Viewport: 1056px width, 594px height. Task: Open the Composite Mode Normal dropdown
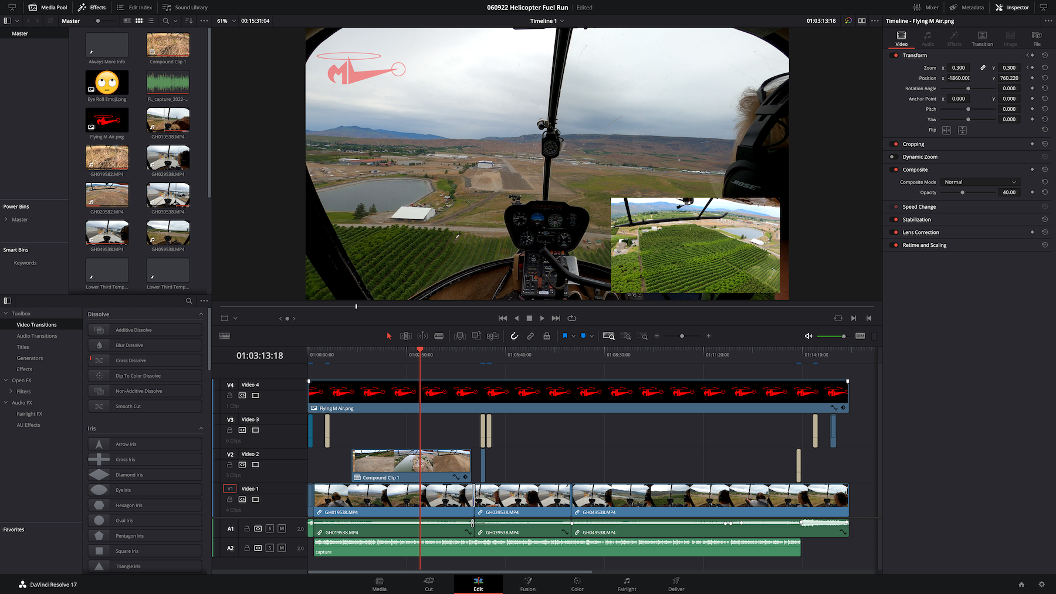click(980, 182)
